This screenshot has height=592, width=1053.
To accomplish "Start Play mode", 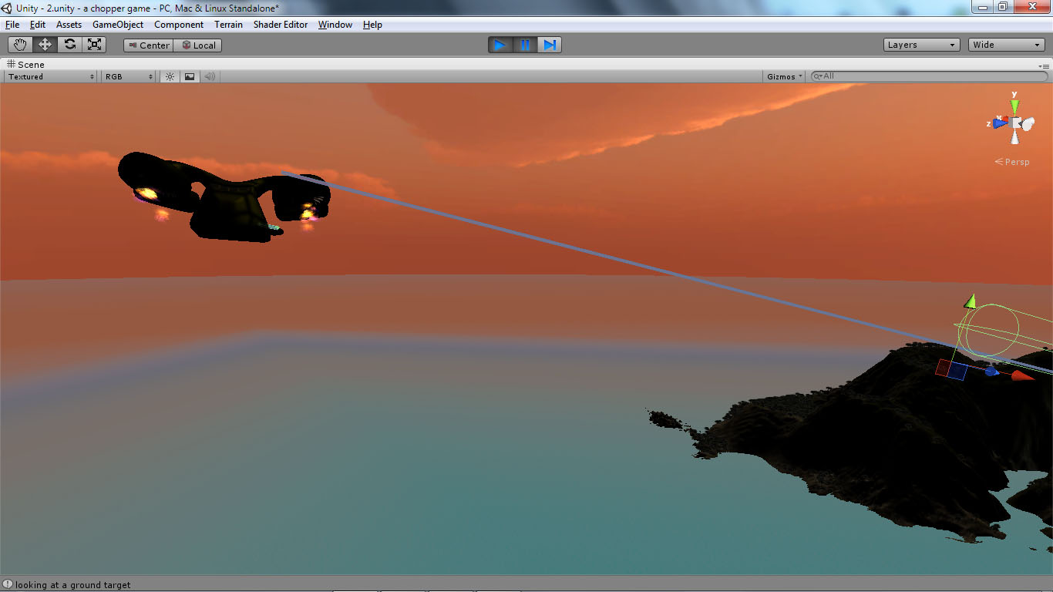I will coord(500,45).
